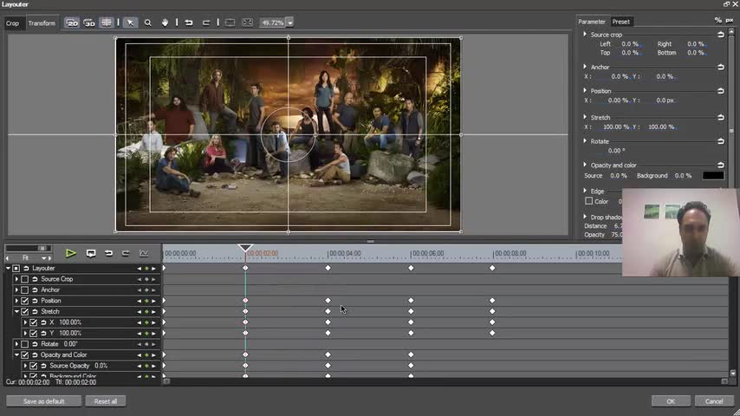The image size is (740, 416).
Task: Switch to the Parameter tab
Action: 592,22
